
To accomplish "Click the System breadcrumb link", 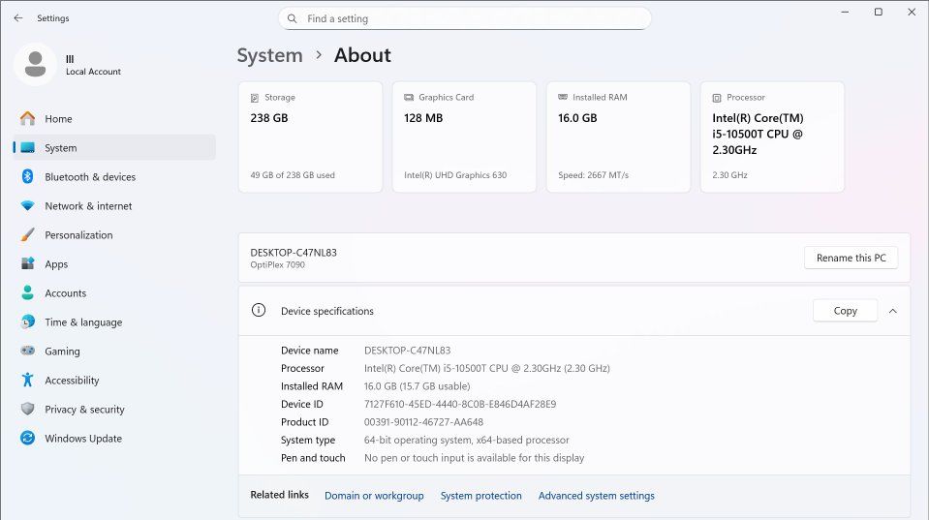I will click(269, 55).
